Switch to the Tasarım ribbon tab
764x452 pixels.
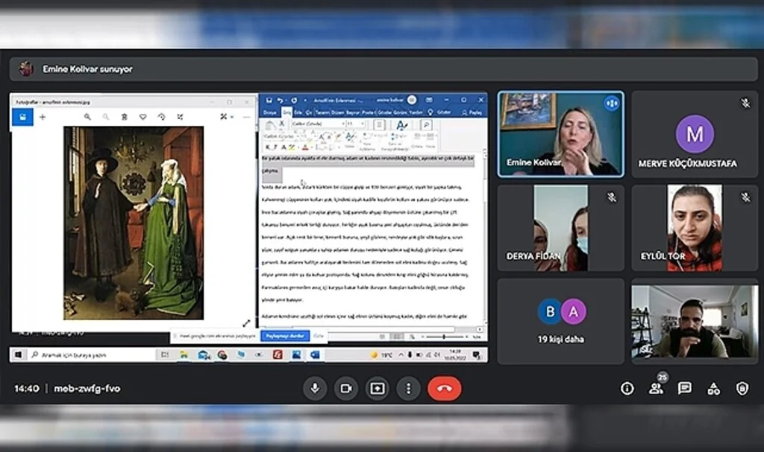click(322, 112)
